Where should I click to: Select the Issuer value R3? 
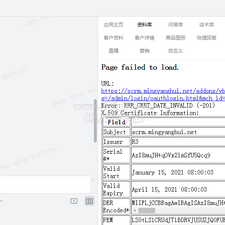point(135,142)
